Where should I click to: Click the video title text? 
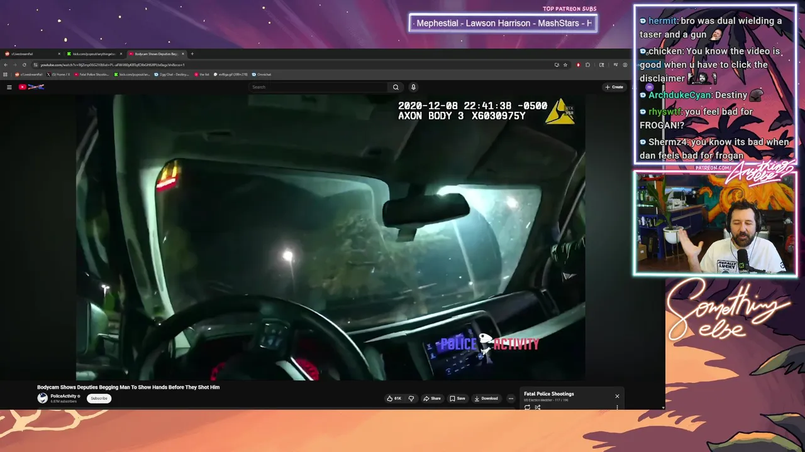coord(128,387)
